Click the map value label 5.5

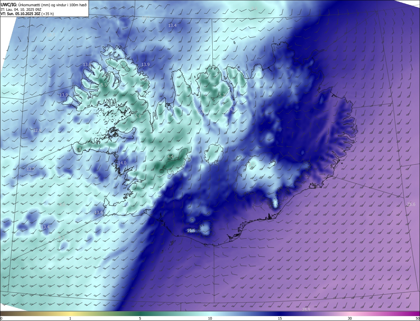click(104, 85)
